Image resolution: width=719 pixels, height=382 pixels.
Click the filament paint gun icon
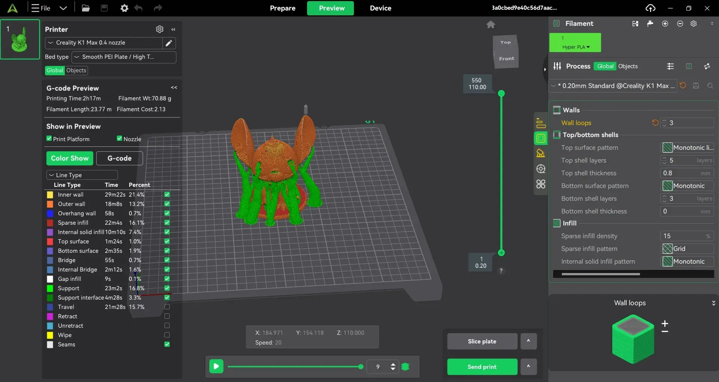[650, 24]
